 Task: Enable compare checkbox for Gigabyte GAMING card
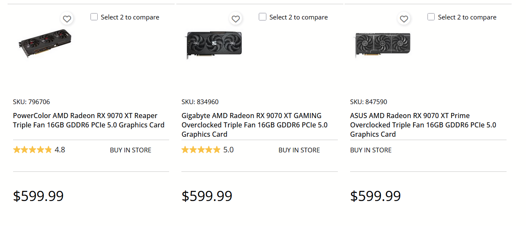click(263, 17)
